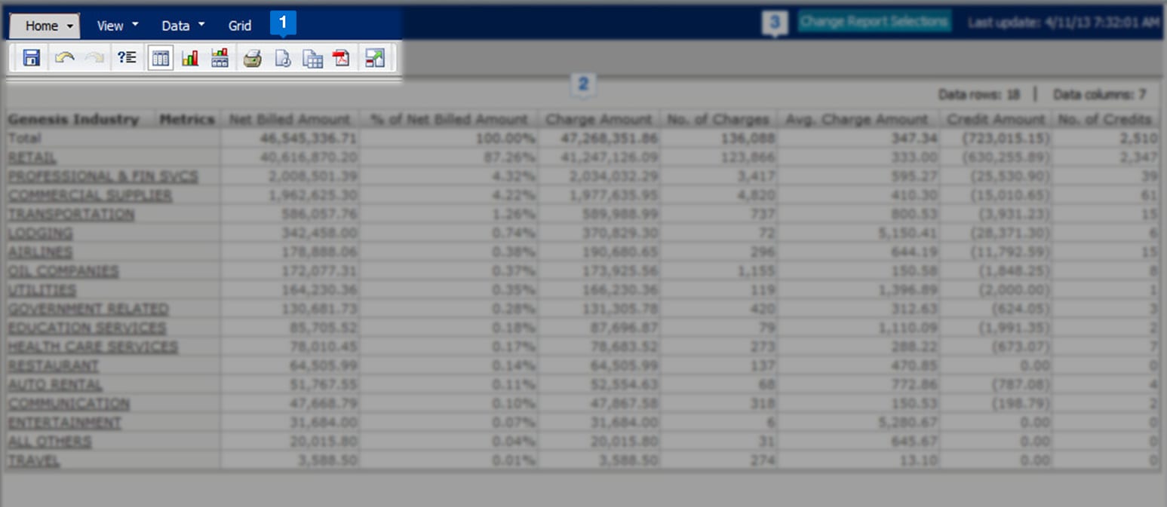Print the report using the printer icon

(252, 58)
